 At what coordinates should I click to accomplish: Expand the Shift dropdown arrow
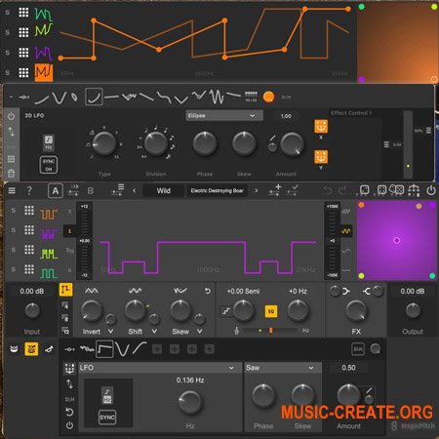(154, 332)
